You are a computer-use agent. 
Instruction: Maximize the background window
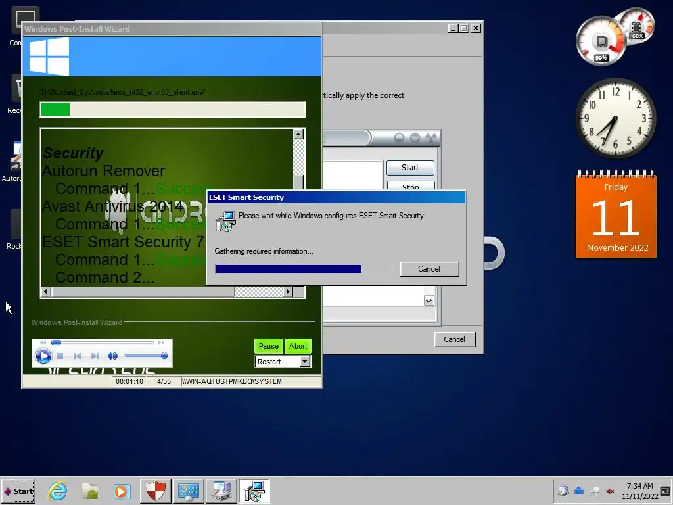tap(464, 28)
